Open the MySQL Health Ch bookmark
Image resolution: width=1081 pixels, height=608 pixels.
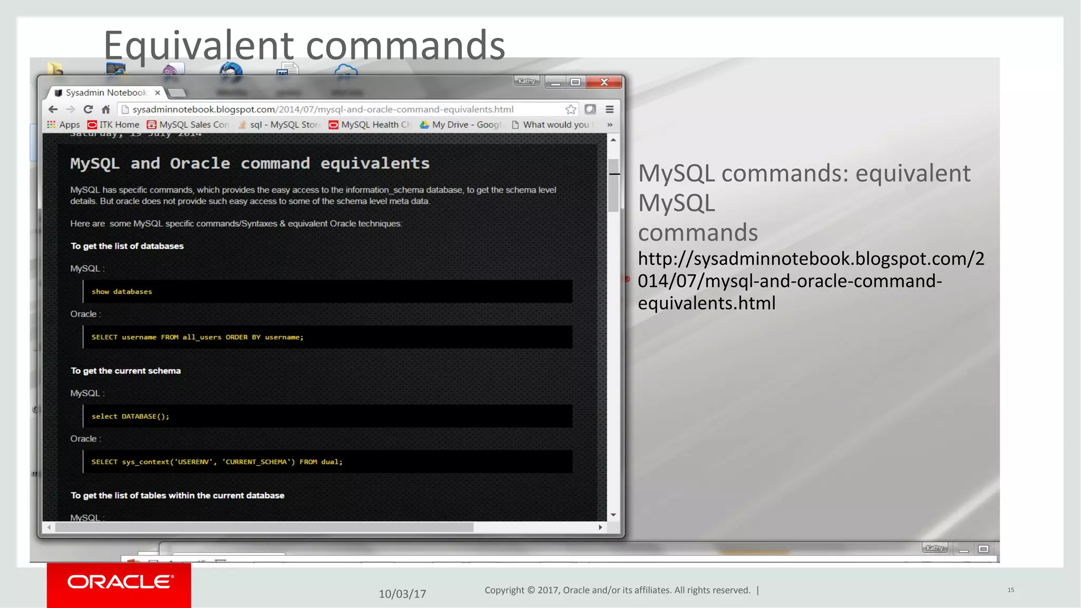pyautogui.click(x=370, y=125)
